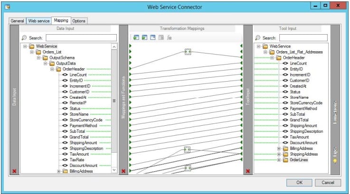Collapse the OrderHeader node in Data Input

[x=52, y=69]
